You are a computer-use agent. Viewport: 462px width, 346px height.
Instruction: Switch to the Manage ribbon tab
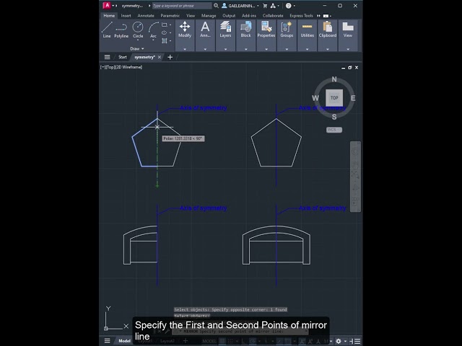(x=209, y=16)
